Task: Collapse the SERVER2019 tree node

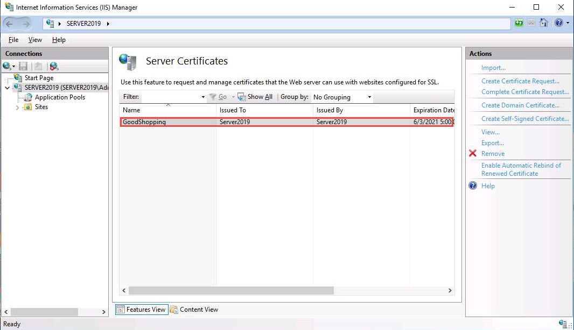Action: (x=7, y=88)
